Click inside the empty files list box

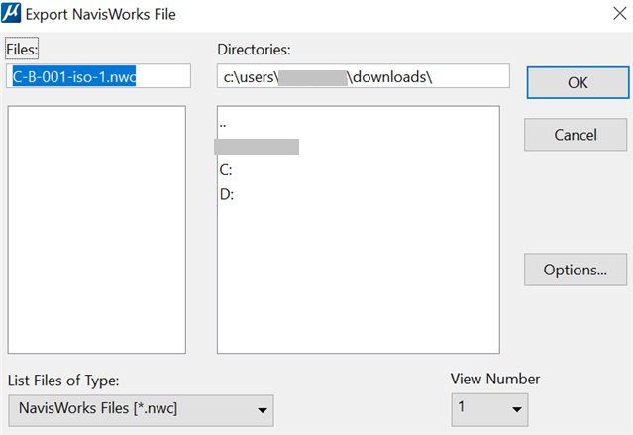tap(97, 228)
